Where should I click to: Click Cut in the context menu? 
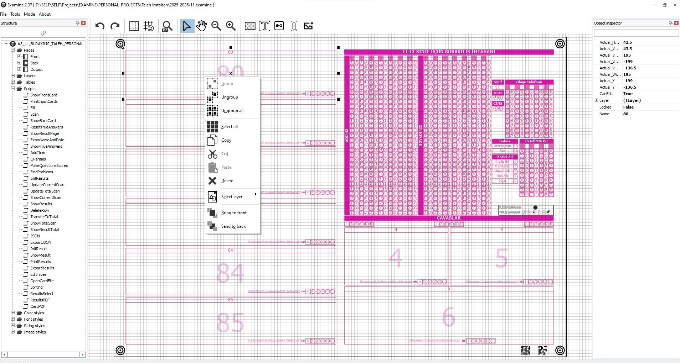click(233, 154)
